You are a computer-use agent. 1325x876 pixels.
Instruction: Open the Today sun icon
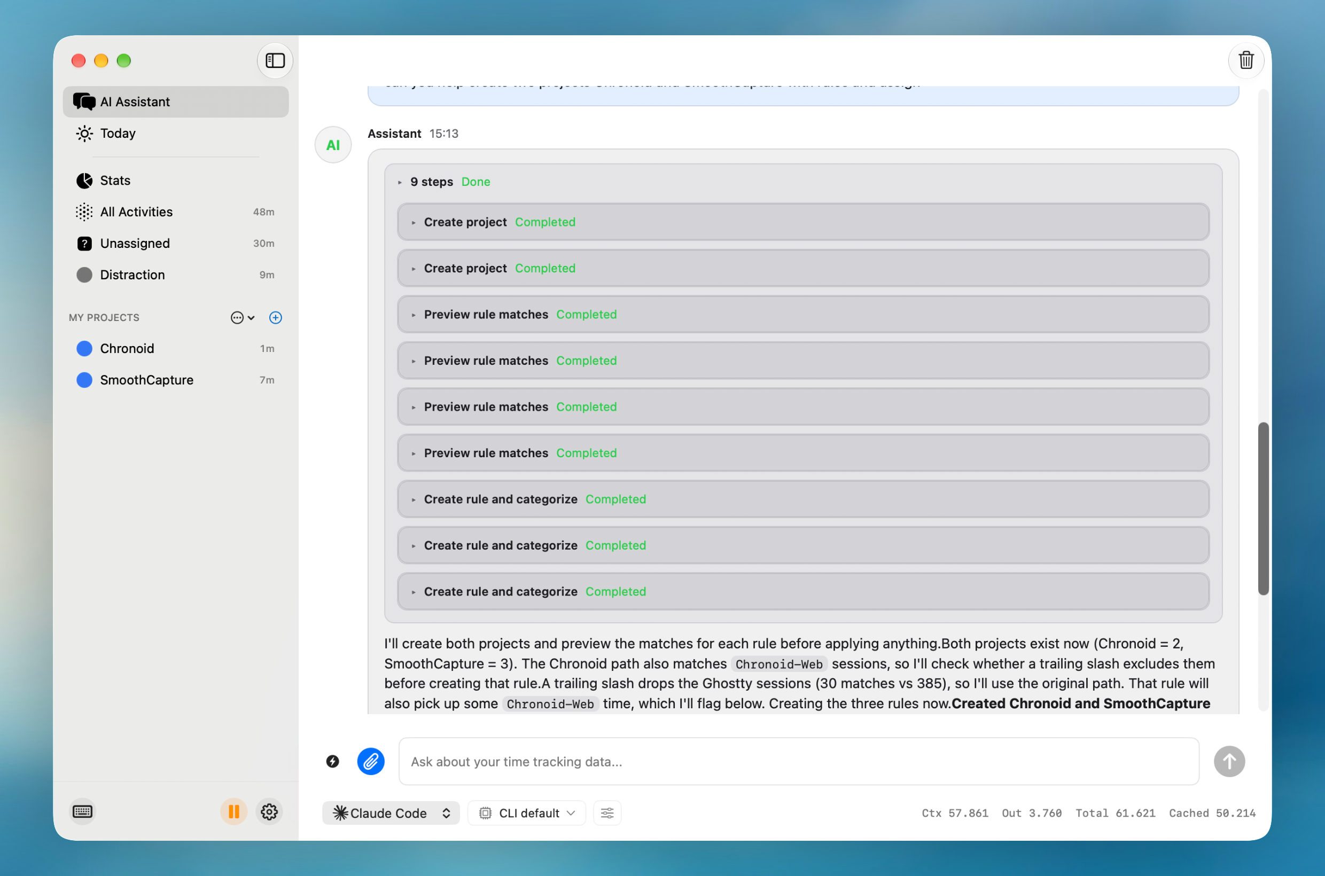(x=84, y=134)
